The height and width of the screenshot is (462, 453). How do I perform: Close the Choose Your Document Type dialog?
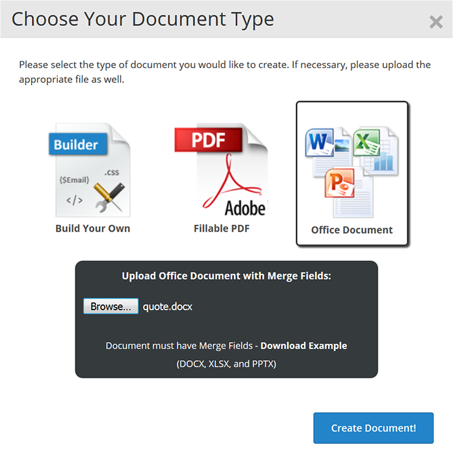[x=436, y=21]
